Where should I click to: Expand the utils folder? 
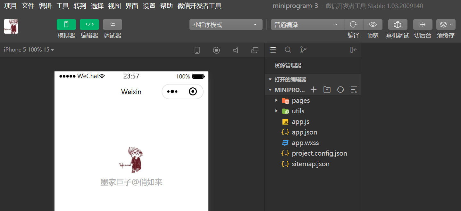click(313, 111)
